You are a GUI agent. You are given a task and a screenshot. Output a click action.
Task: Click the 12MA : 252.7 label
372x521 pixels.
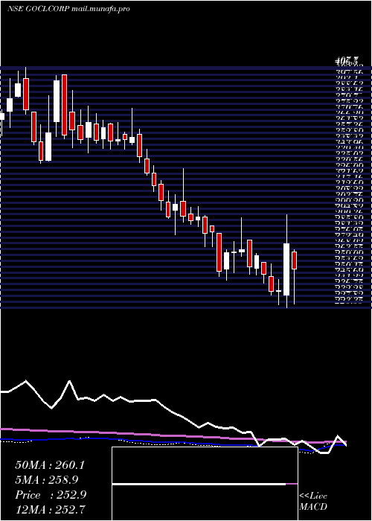[51, 510]
